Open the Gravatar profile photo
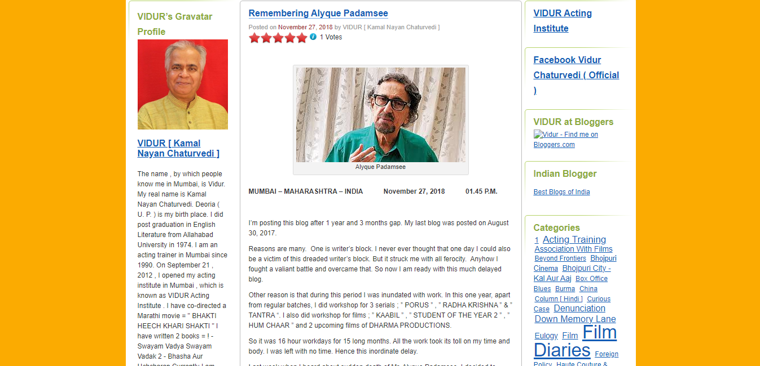760x366 pixels. click(x=183, y=84)
